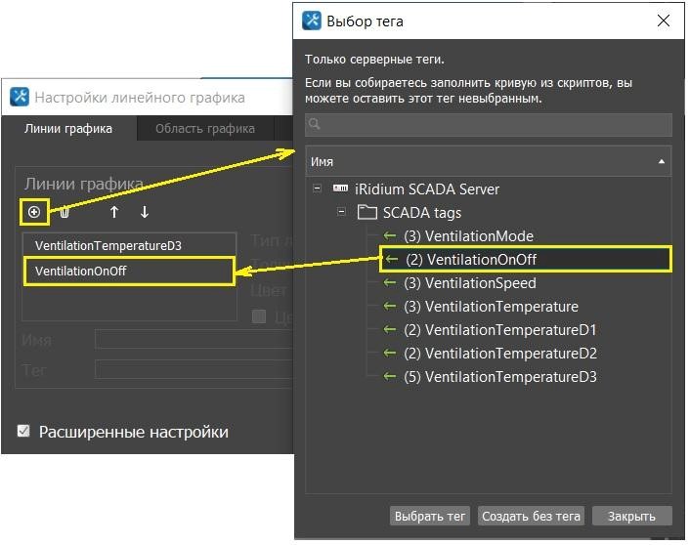Move line up with up arrow
The image size is (690, 545).
(114, 212)
